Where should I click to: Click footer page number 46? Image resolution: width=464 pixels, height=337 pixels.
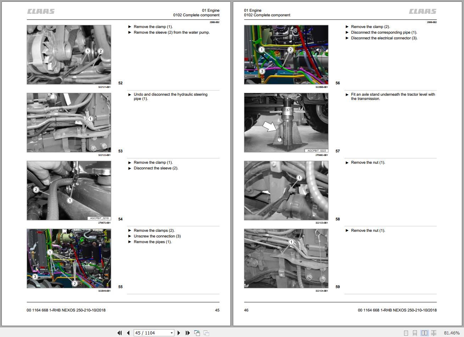click(x=246, y=310)
